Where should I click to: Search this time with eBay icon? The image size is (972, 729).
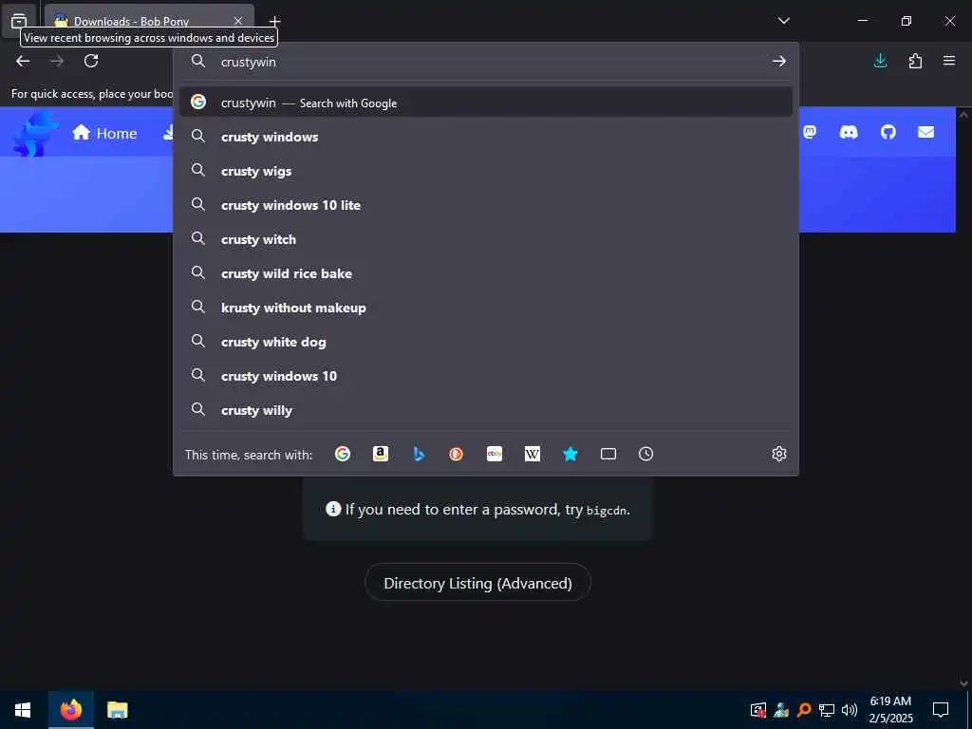tap(494, 454)
